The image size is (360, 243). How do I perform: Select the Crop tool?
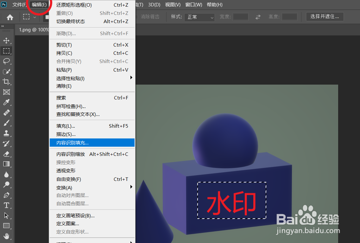point(6,82)
